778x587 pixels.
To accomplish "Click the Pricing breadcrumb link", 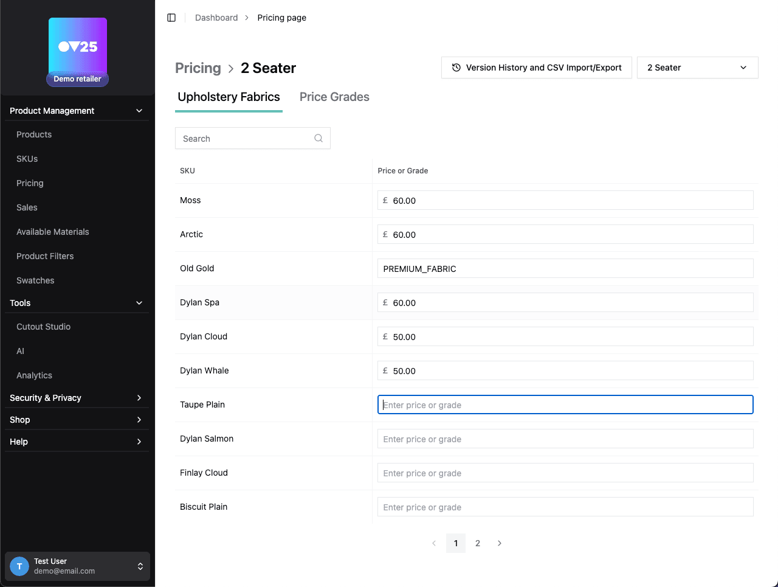I will tap(198, 68).
